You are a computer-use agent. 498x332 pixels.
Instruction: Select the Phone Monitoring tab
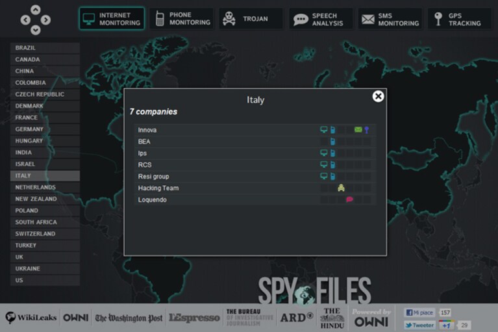pos(182,19)
